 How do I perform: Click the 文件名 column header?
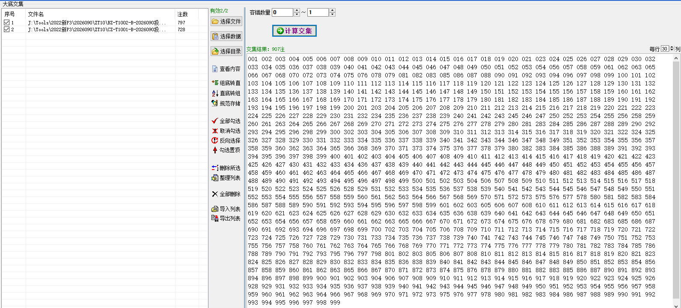101,14
